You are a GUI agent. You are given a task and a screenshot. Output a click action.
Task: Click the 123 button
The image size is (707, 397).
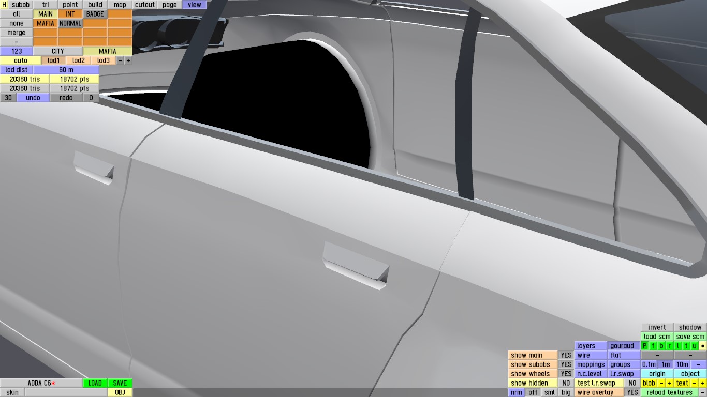click(x=17, y=51)
